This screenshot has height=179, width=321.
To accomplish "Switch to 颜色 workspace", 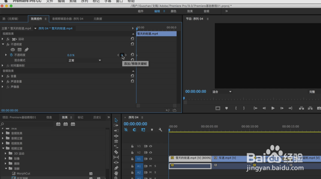I will [x=173, y=11].
